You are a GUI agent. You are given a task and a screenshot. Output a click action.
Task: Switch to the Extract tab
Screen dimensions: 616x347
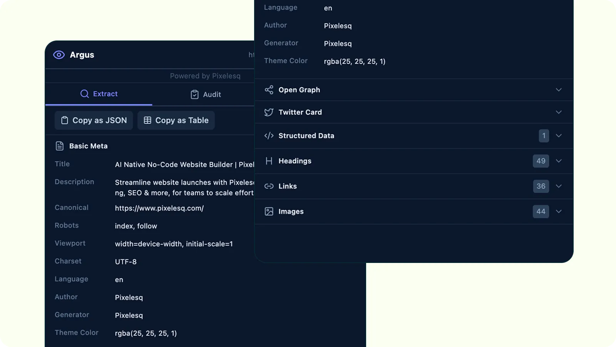99,94
